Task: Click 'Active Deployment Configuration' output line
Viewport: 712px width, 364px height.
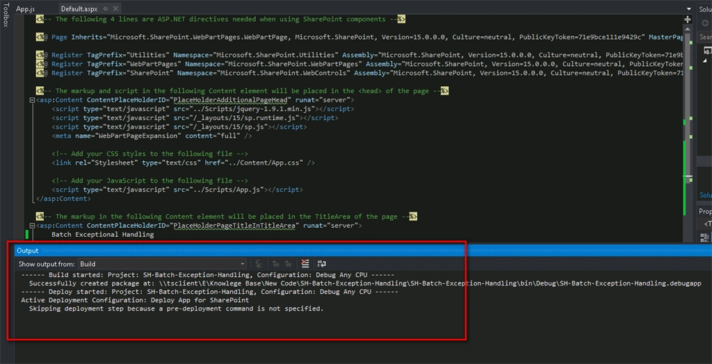Action: click(x=135, y=300)
